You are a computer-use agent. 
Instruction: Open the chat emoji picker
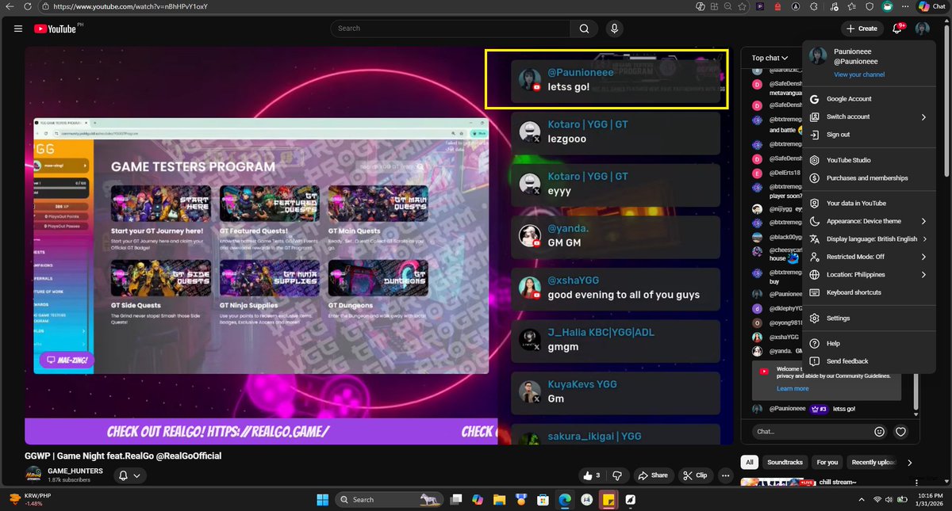(879, 432)
